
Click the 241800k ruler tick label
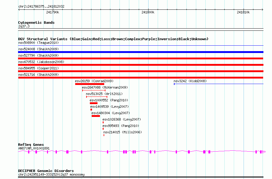tap(148, 12)
